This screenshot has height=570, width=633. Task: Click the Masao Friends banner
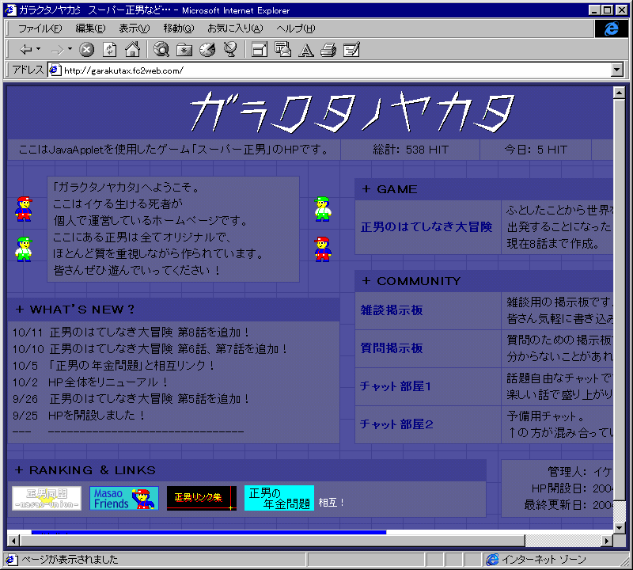[124, 498]
